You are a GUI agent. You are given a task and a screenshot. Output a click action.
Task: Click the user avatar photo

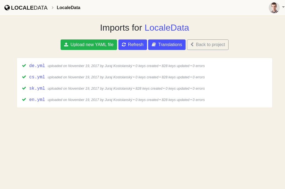tap(274, 8)
